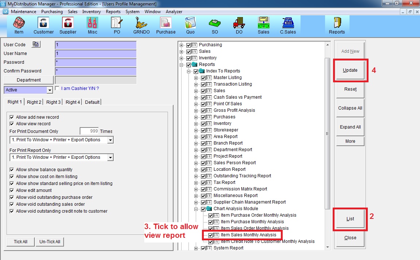Click the DO delivery truck icon
The height and width of the screenshot is (260, 420).
pos(239,25)
